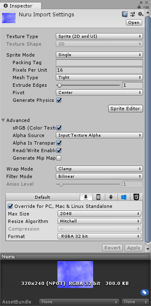Open the AssetBundle name dropdown
The image size is (151, 306).
(x=79, y=302)
